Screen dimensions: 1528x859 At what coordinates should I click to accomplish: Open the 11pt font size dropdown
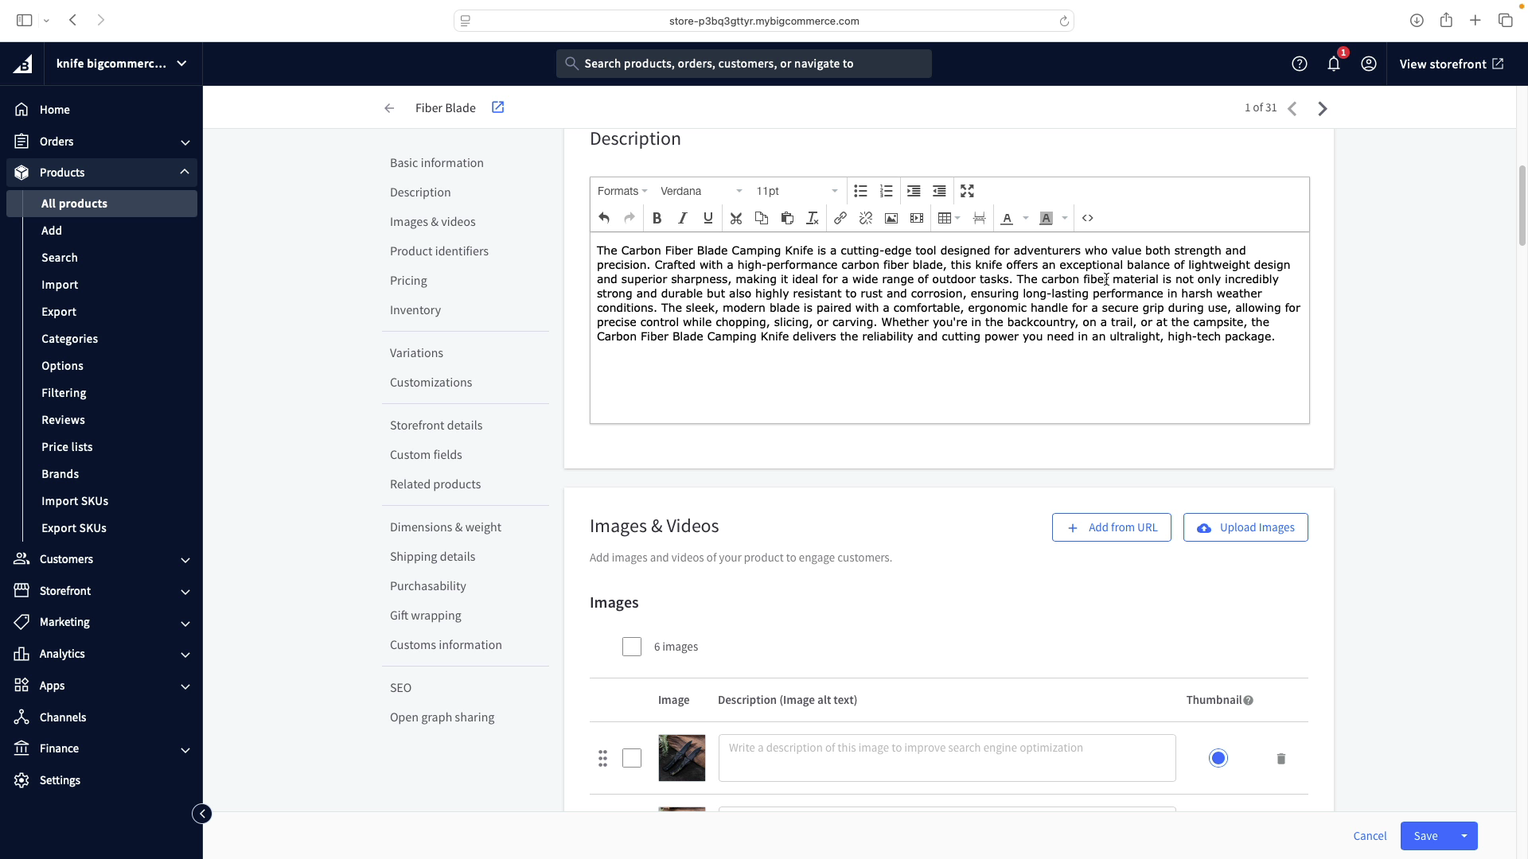(x=797, y=191)
